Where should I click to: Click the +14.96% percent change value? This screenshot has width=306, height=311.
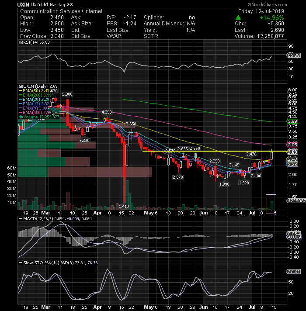pyautogui.click(x=271, y=17)
